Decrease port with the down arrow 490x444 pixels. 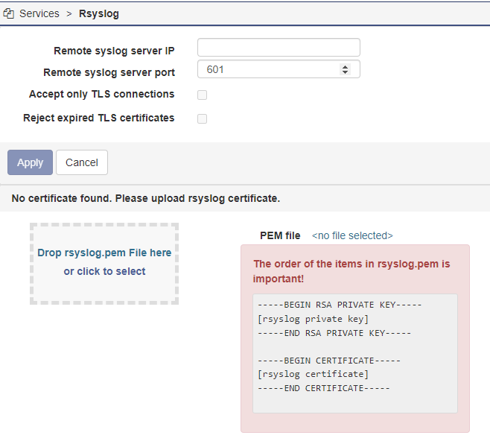[345, 72]
